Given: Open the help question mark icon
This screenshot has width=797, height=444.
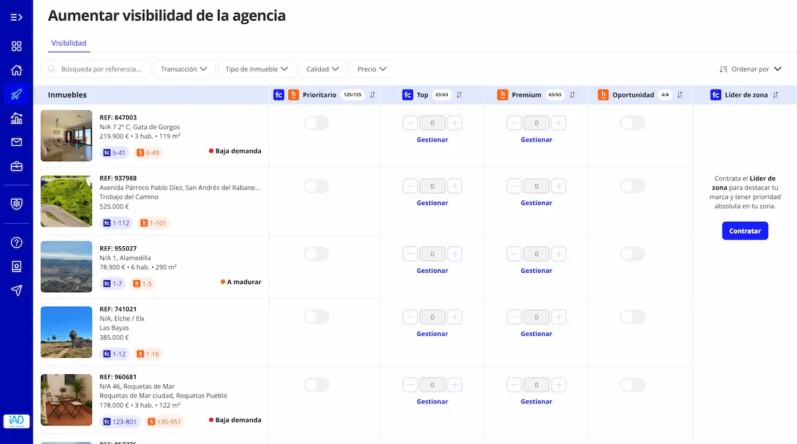Looking at the screenshot, I should (x=17, y=243).
